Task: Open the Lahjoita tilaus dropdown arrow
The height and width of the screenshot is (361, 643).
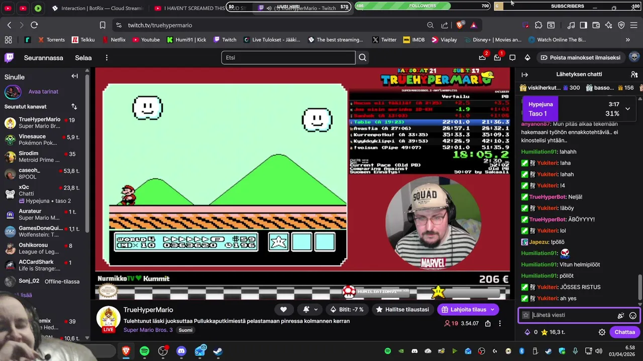Action: coord(492,309)
